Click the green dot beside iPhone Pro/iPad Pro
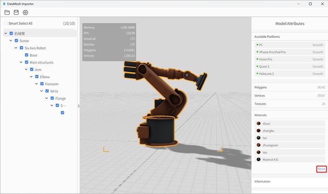328x194 pixels. pyautogui.click(x=257, y=52)
